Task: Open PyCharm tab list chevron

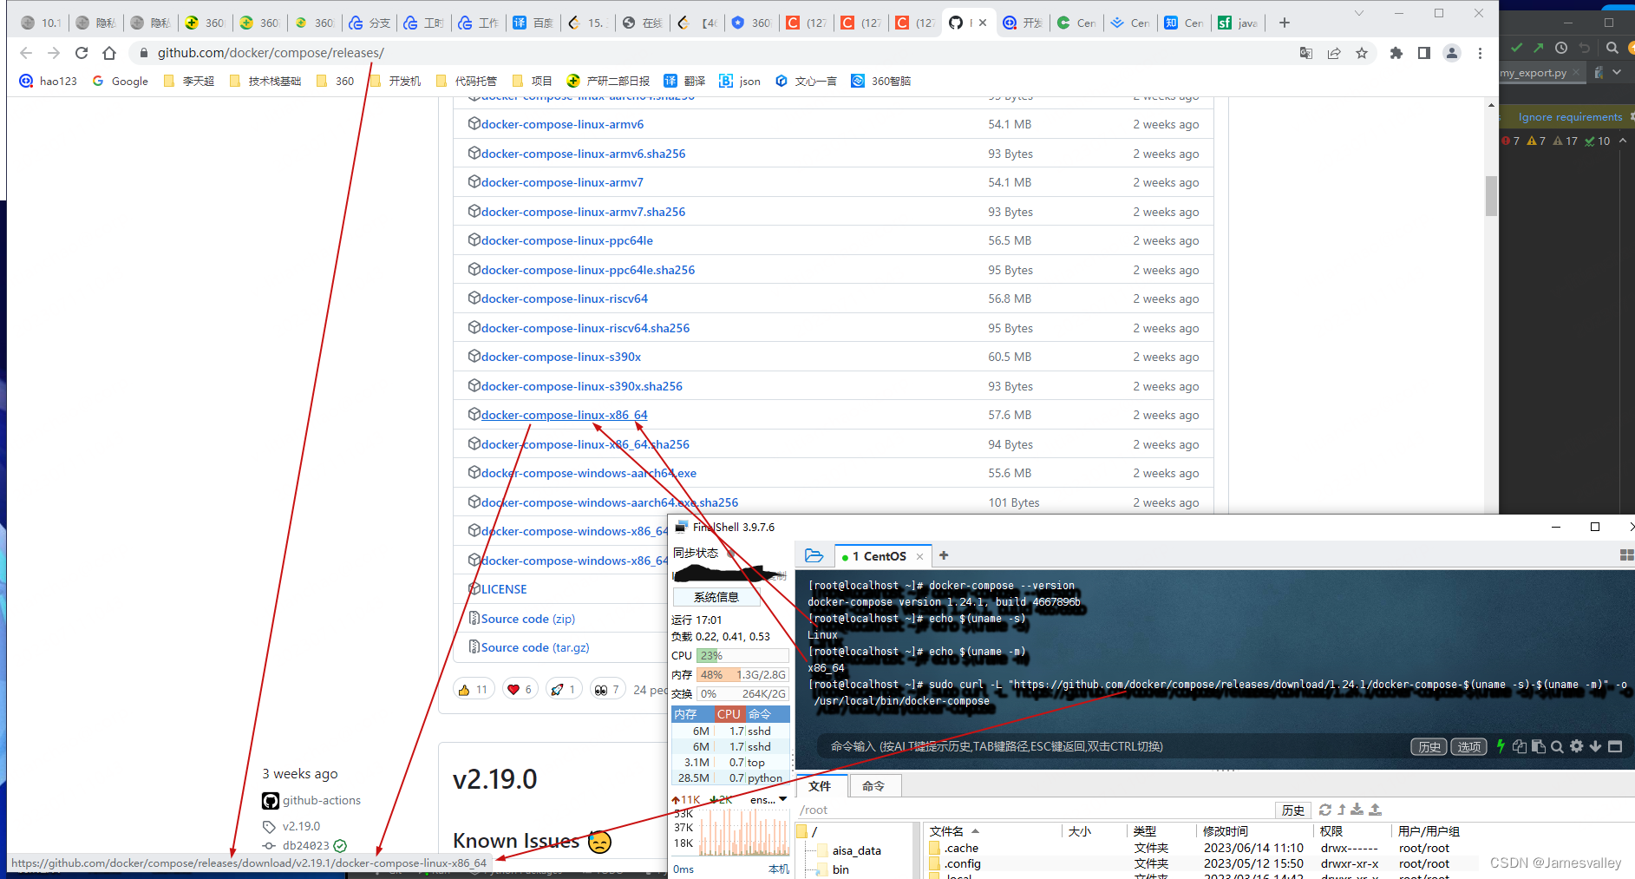Action: point(1618,73)
